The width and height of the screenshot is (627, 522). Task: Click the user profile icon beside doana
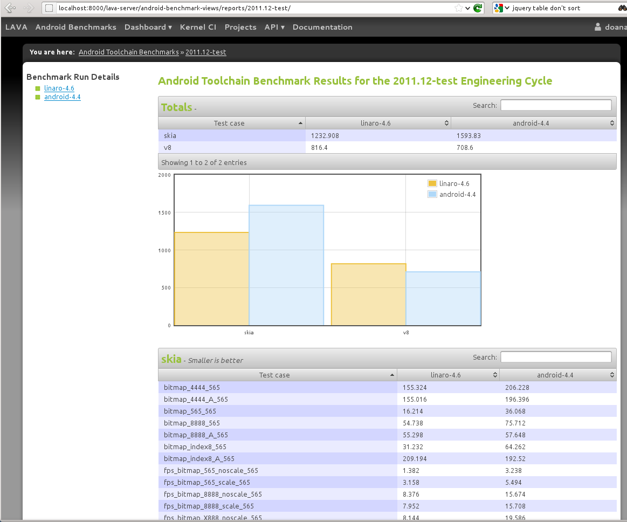pyautogui.click(x=597, y=27)
